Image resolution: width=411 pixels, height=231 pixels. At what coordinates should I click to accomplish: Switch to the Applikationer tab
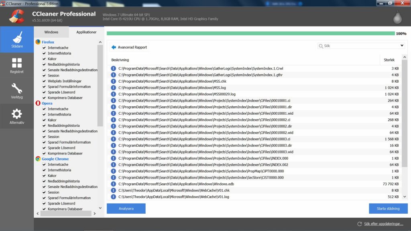pyautogui.click(x=86, y=32)
